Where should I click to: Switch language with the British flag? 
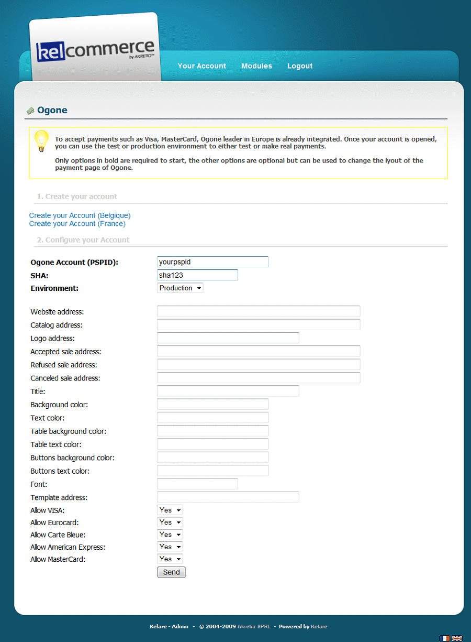(457, 638)
